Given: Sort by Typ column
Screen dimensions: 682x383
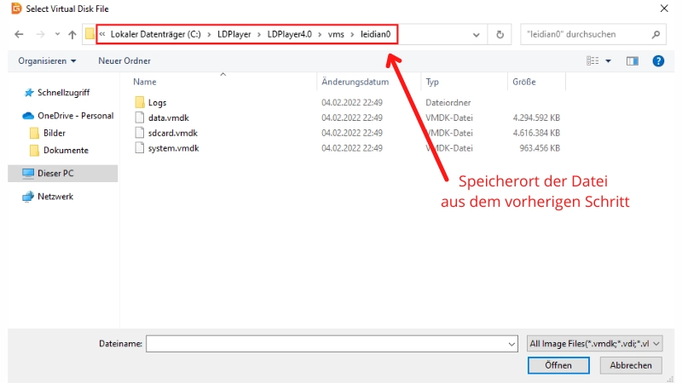Looking at the screenshot, I should (x=432, y=82).
